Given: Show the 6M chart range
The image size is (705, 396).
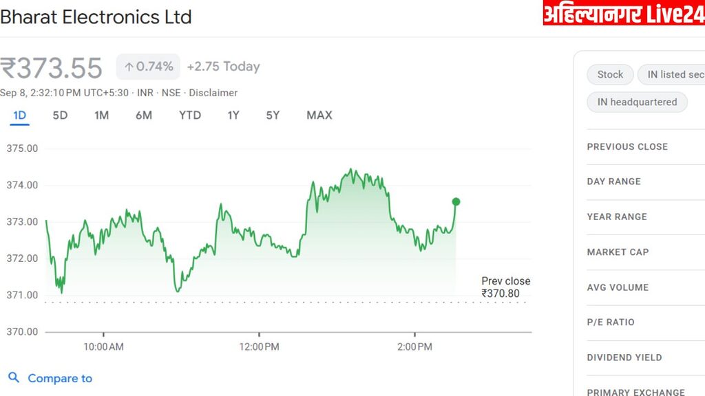Looking at the screenshot, I should pyautogui.click(x=144, y=115).
